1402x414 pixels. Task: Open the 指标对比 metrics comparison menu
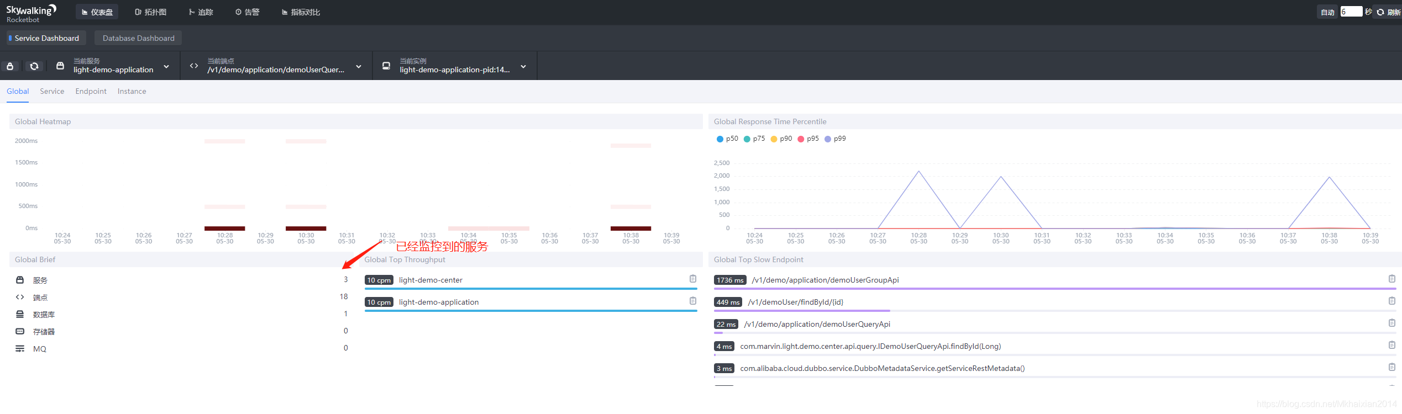point(301,12)
